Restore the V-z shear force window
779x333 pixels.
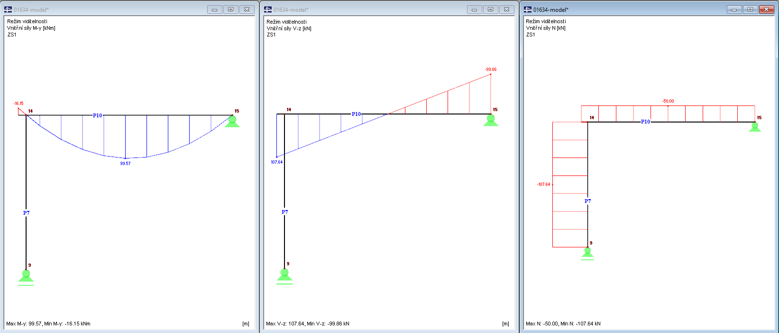click(x=491, y=9)
